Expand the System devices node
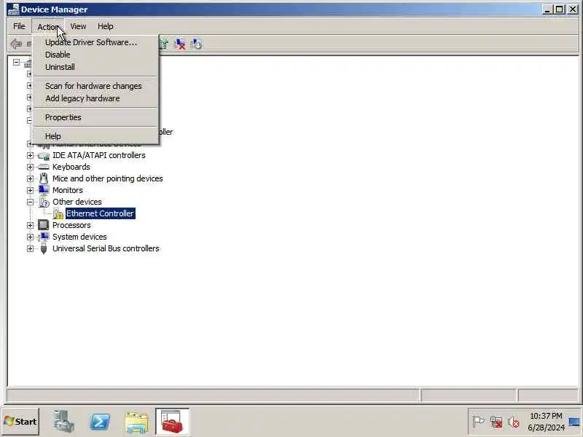The height and width of the screenshot is (437, 583). point(30,237)
